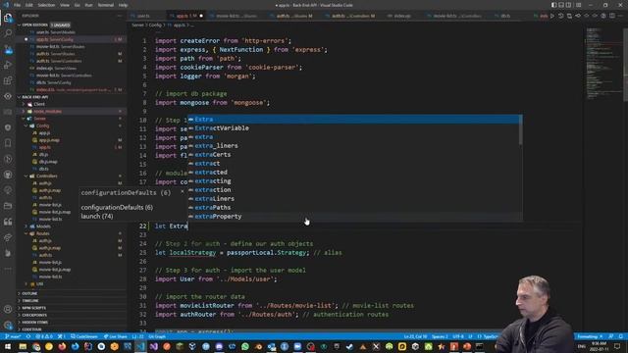Open the Extensions view

click(8, 80)
